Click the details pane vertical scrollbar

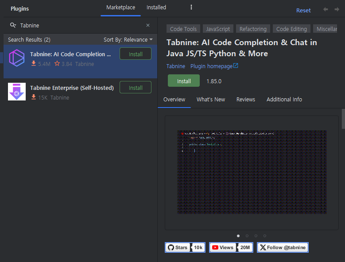pos(343,119)
